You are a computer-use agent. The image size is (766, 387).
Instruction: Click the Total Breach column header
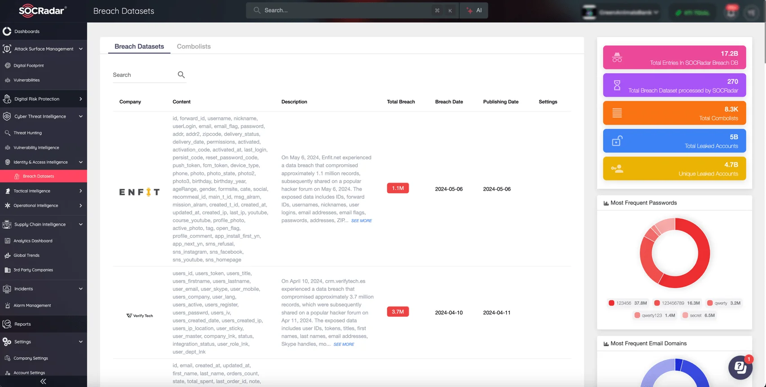tap(400, 102)
